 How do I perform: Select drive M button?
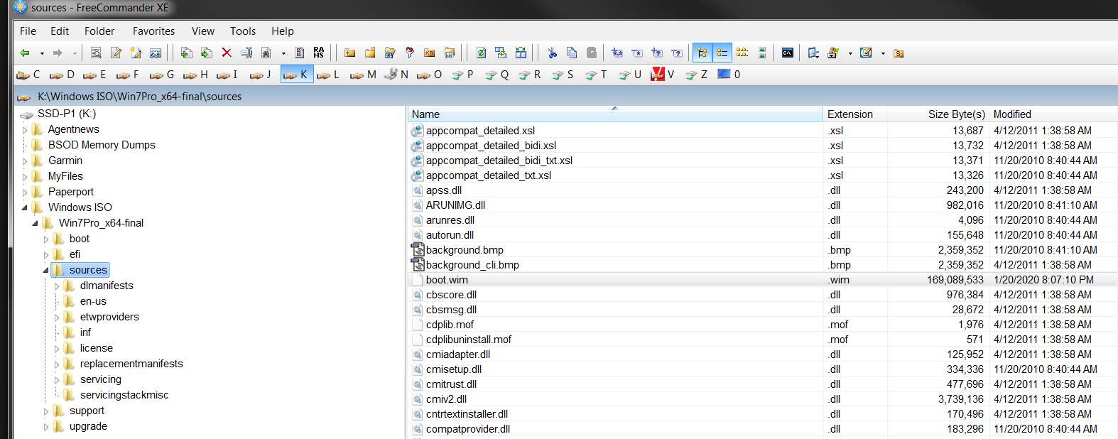[x=363, y=75]
